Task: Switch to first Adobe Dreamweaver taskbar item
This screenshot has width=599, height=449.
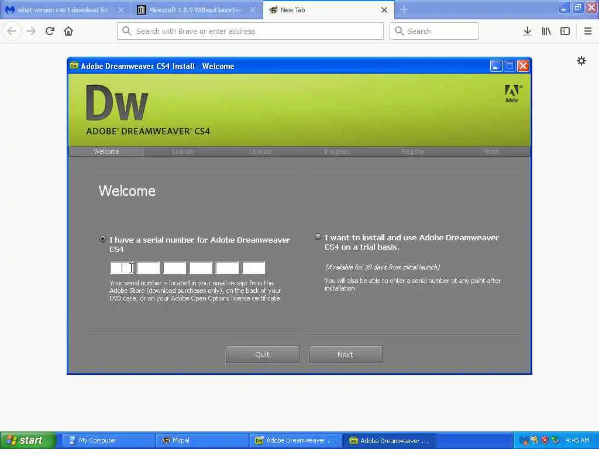Action: [x=295, y=440]
